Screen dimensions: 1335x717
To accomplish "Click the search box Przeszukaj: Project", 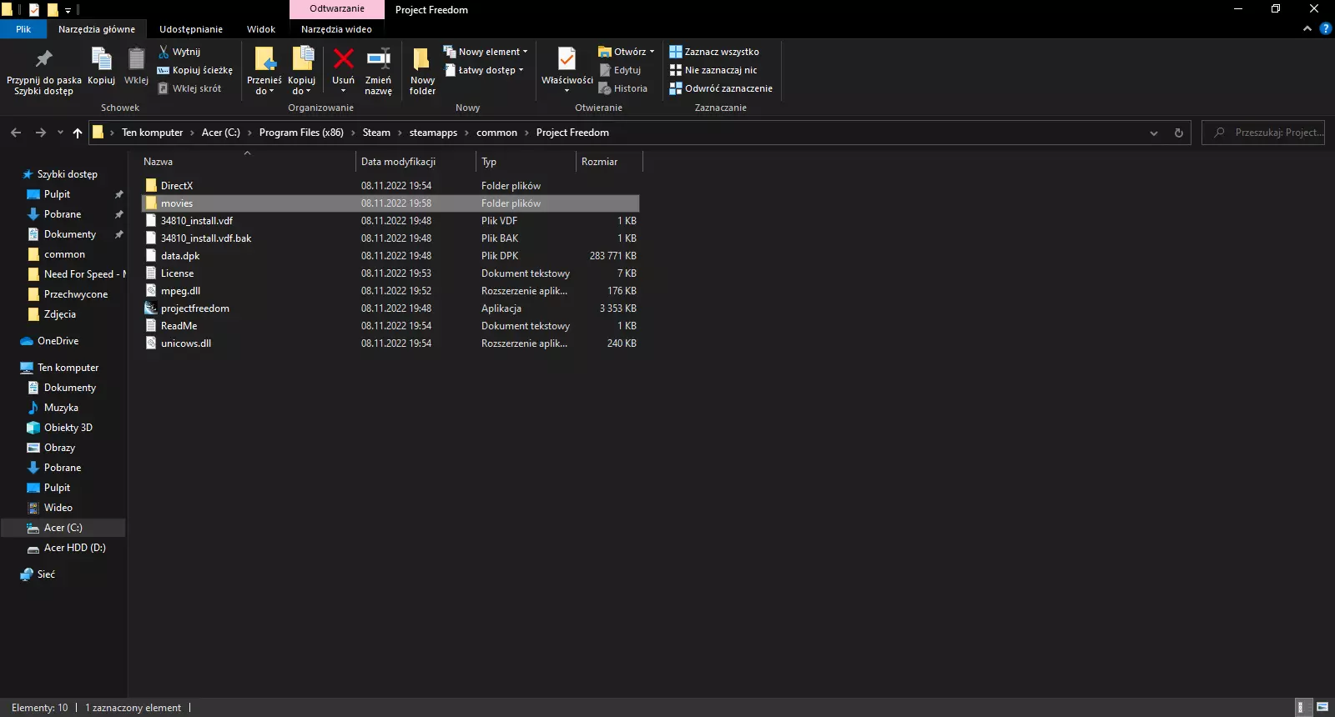I will [1263, 133].
